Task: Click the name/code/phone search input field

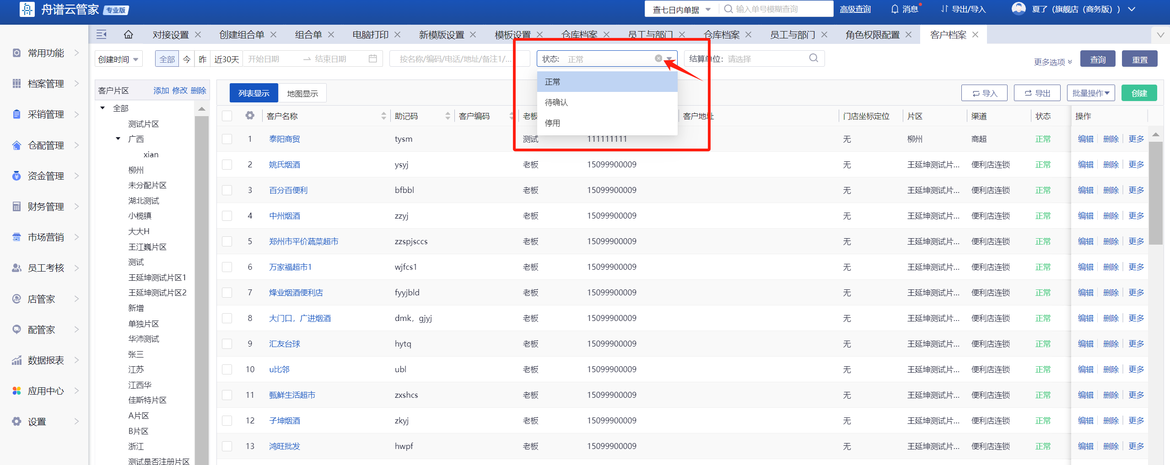Action: [x=455, y=59]
